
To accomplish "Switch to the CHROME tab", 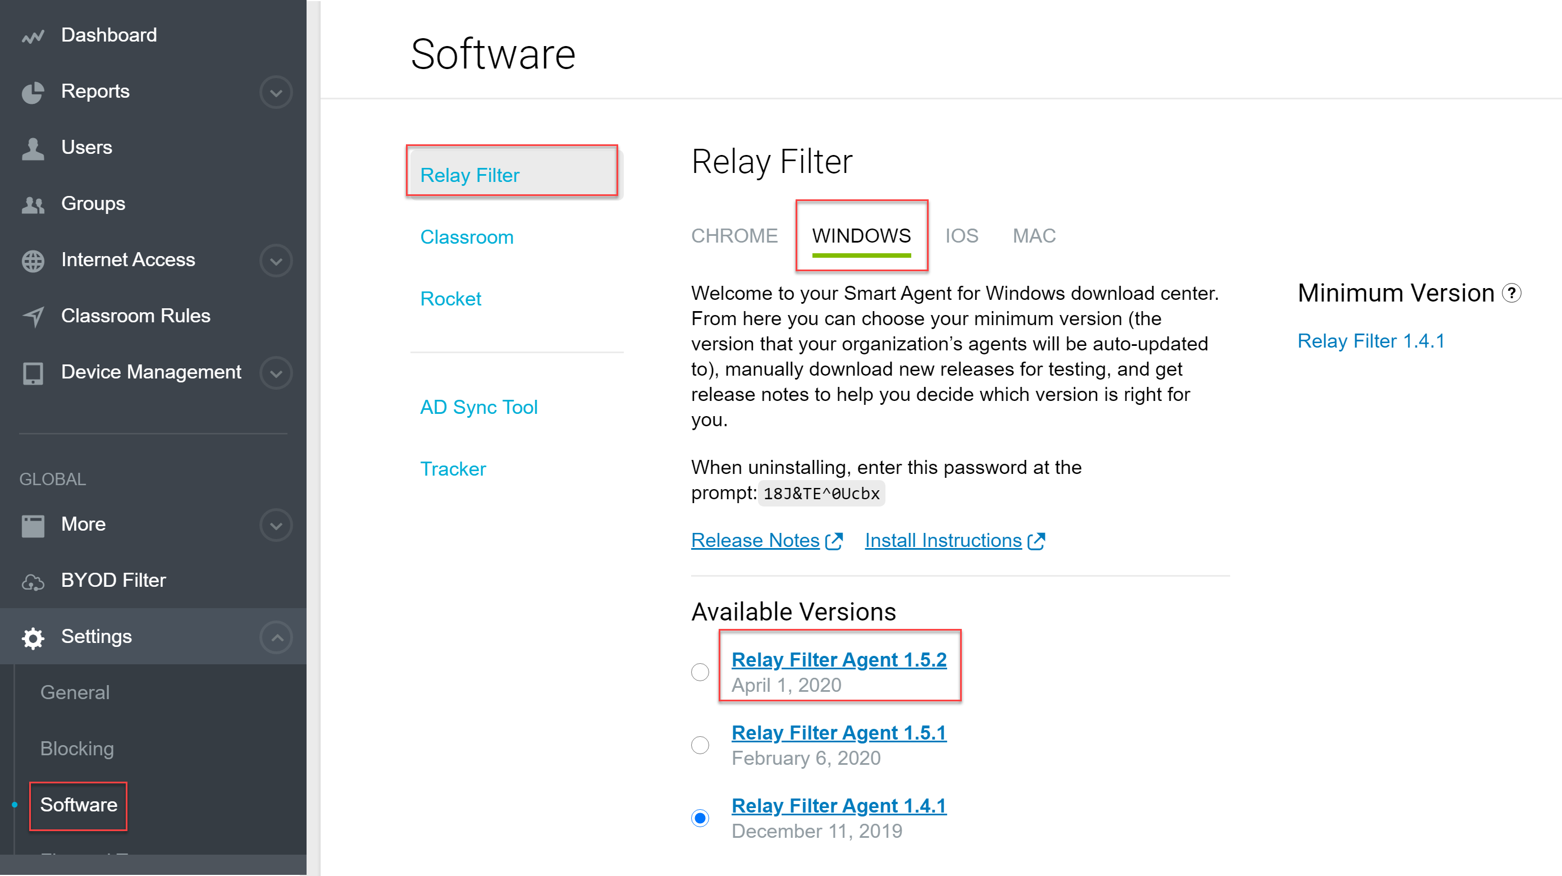I will coord(734,236).
